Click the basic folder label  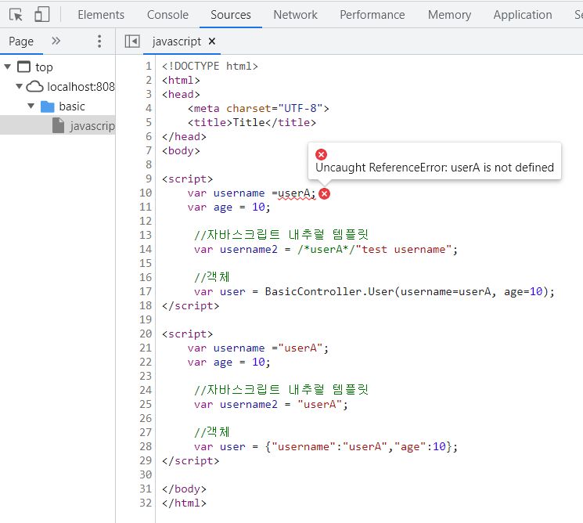(72, 106)
